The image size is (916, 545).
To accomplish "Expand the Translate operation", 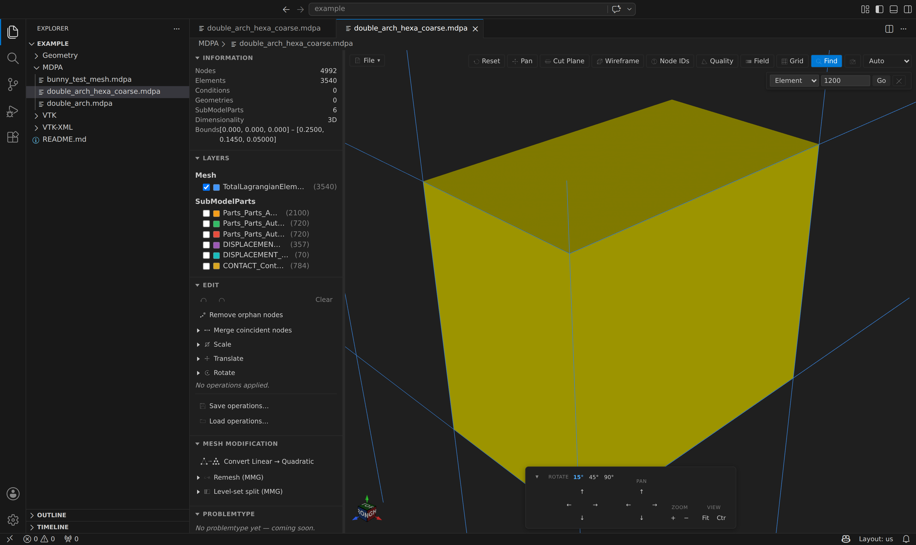I will (x=198, y=359).
